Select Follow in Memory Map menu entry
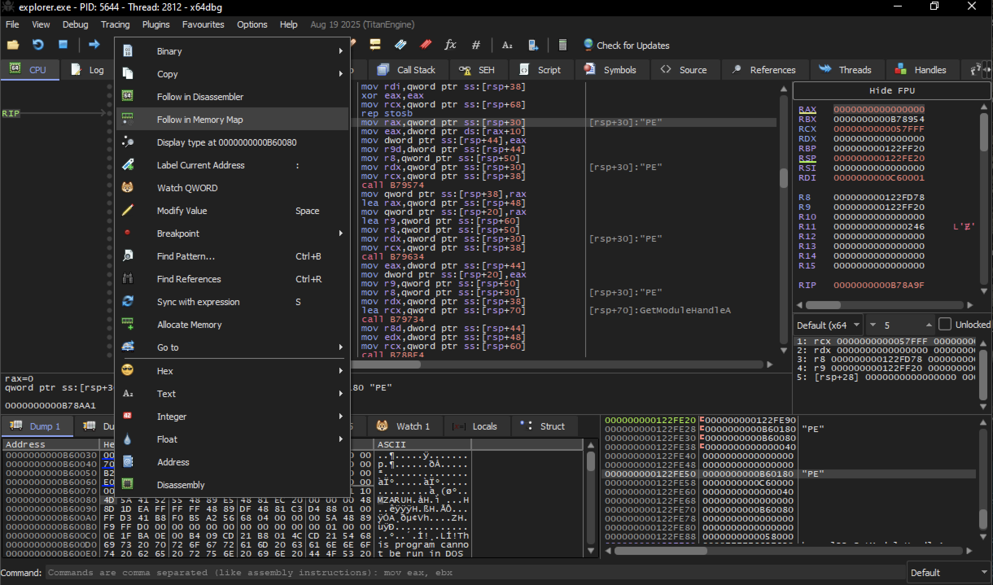The height and width of the screenshot is (585, 993). pyautogui.click(x=232, y=120)
